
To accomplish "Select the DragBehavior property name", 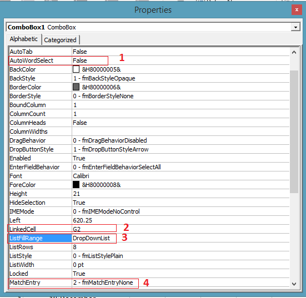I will coord(28,140).
